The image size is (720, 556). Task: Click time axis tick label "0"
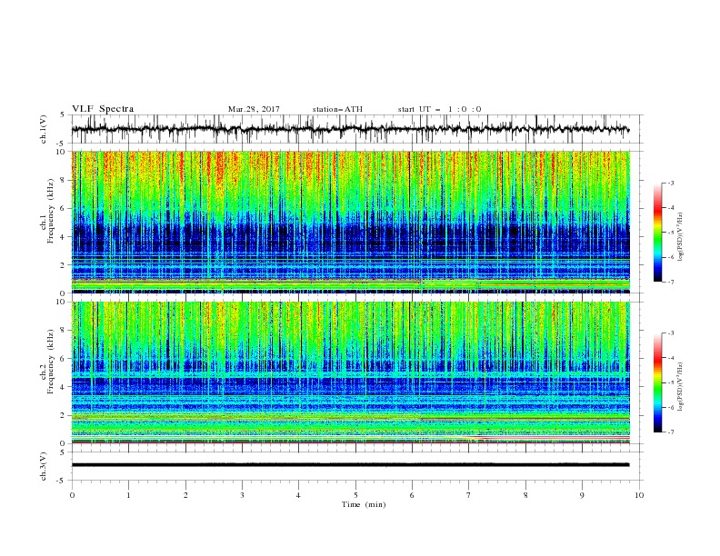72,495
